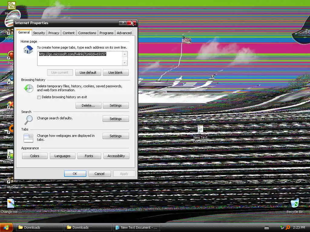Open the Content tab
Screen dimensions: 310x232
tap(69, 33)
